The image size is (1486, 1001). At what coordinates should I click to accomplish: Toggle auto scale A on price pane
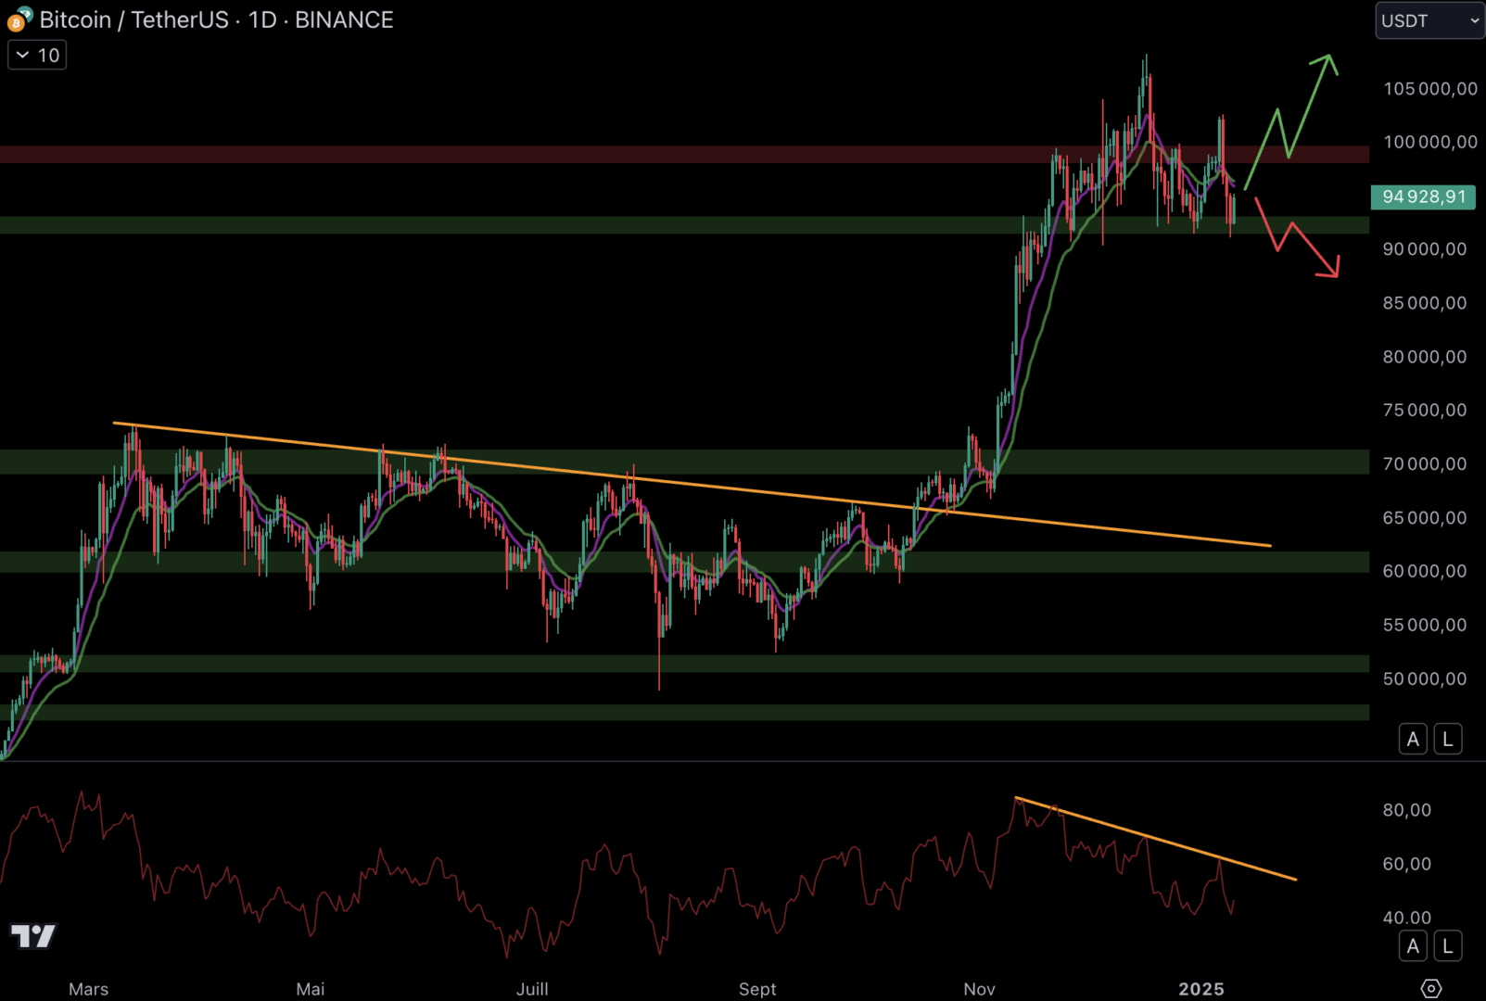[x=1412, y=739]
